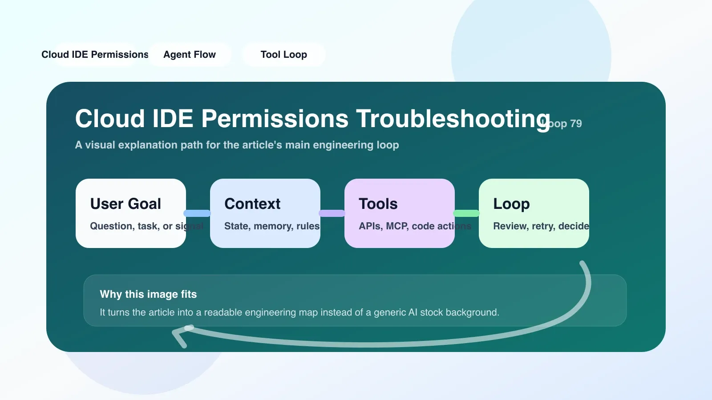Click the 'Why this image fits' heading

pos(148,294)
